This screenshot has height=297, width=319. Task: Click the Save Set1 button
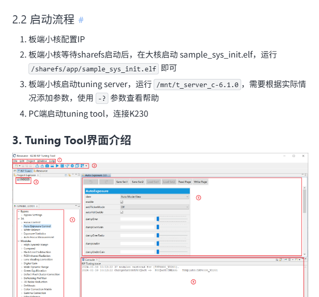pos(123,181)
